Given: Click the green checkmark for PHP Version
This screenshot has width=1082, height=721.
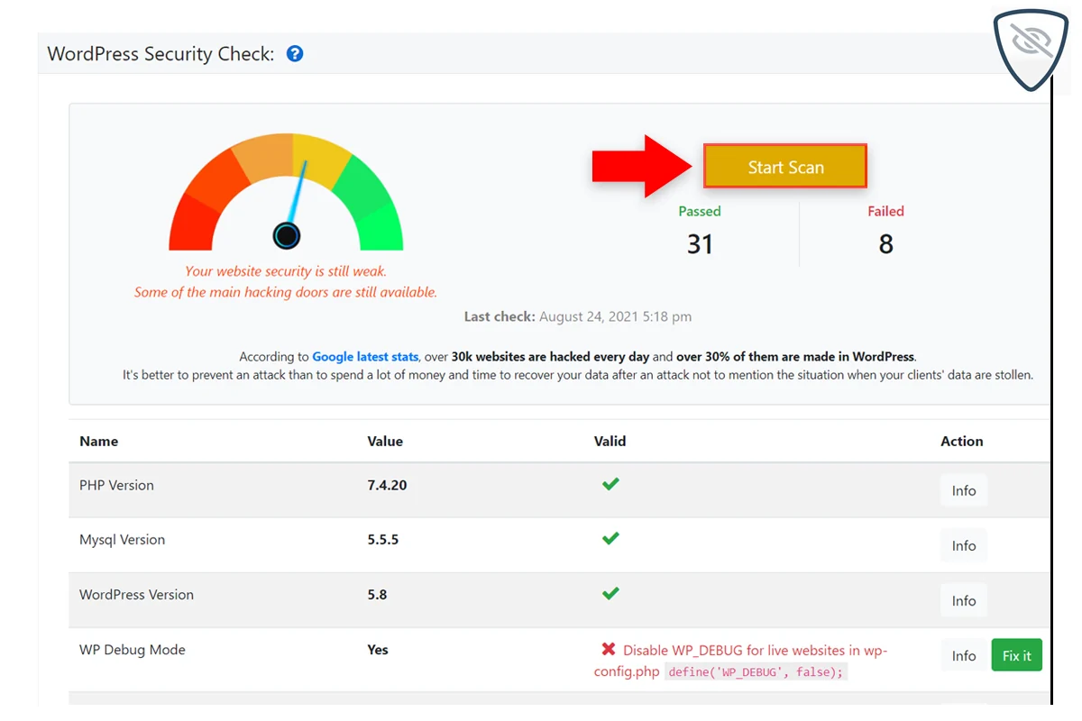Looking at the screenshot, I should coord(610,484).
